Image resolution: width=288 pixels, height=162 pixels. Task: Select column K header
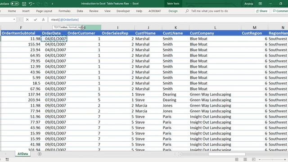coord(175,27)
